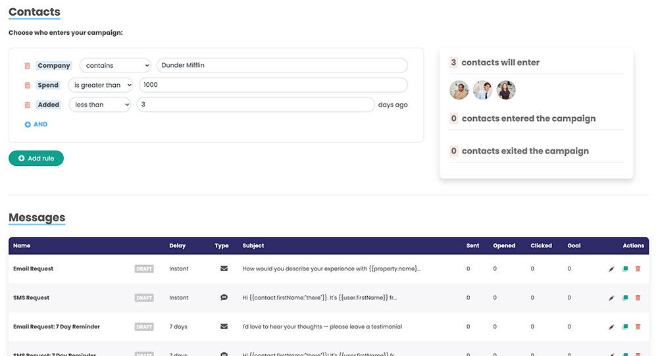The height and width of the screenshot is (356, 658).
Task: Add another condition with AND link
Action: pos(36,124)
